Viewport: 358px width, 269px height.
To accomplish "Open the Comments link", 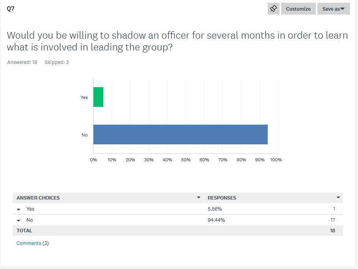I will point(29,243).
